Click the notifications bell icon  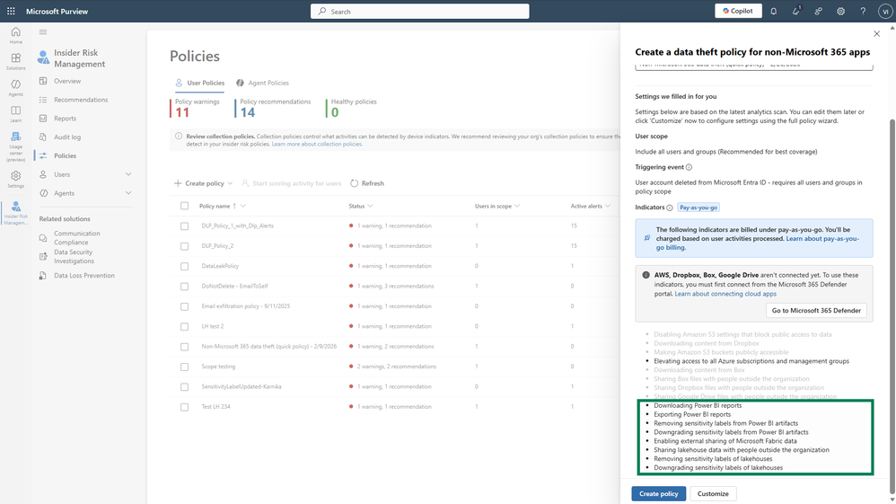coord(774,11)
